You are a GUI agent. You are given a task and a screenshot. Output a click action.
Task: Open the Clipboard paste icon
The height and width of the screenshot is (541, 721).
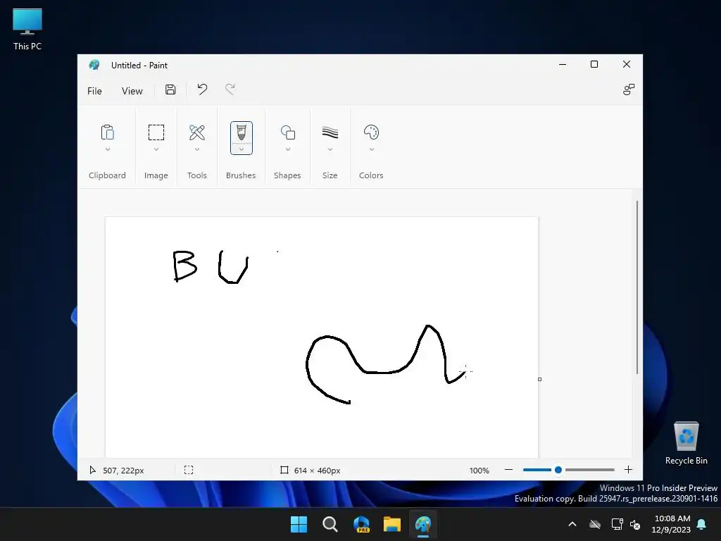click(x=107, y=132)
